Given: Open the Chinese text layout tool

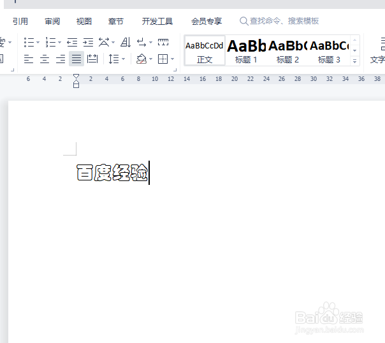Looking at the screenshot, I should tap(104, 42).
